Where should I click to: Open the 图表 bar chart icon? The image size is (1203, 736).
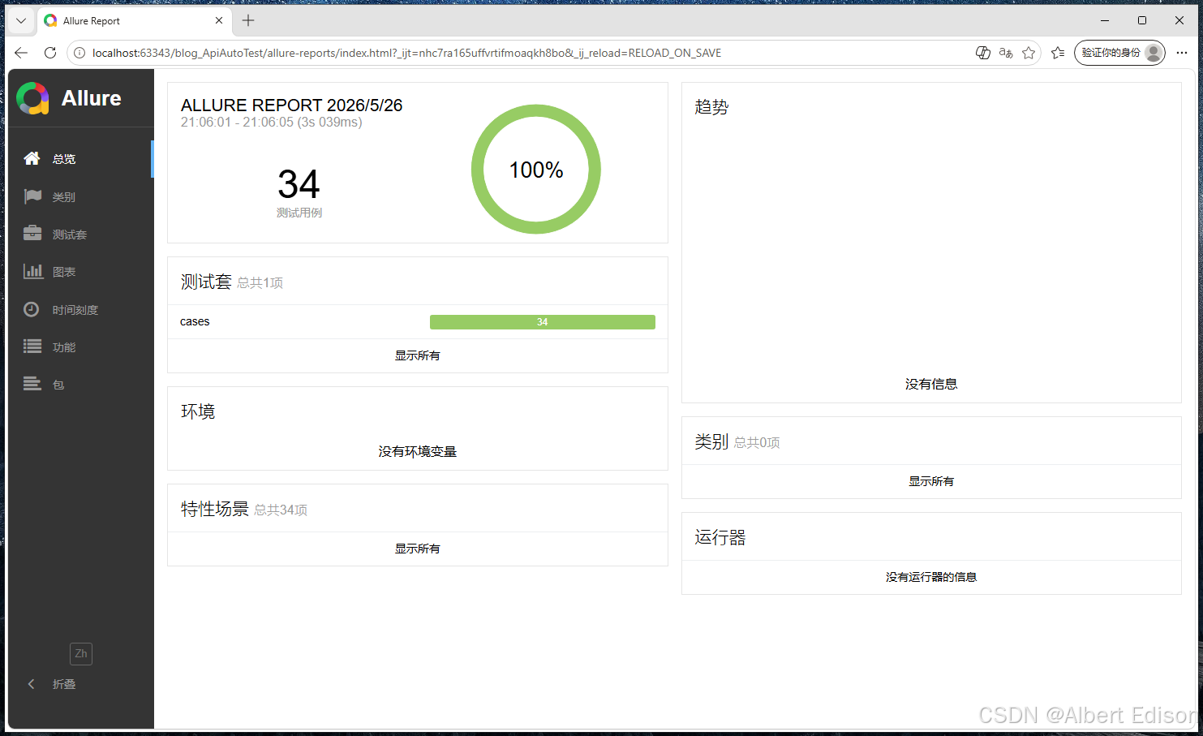(x=32, y=271)
